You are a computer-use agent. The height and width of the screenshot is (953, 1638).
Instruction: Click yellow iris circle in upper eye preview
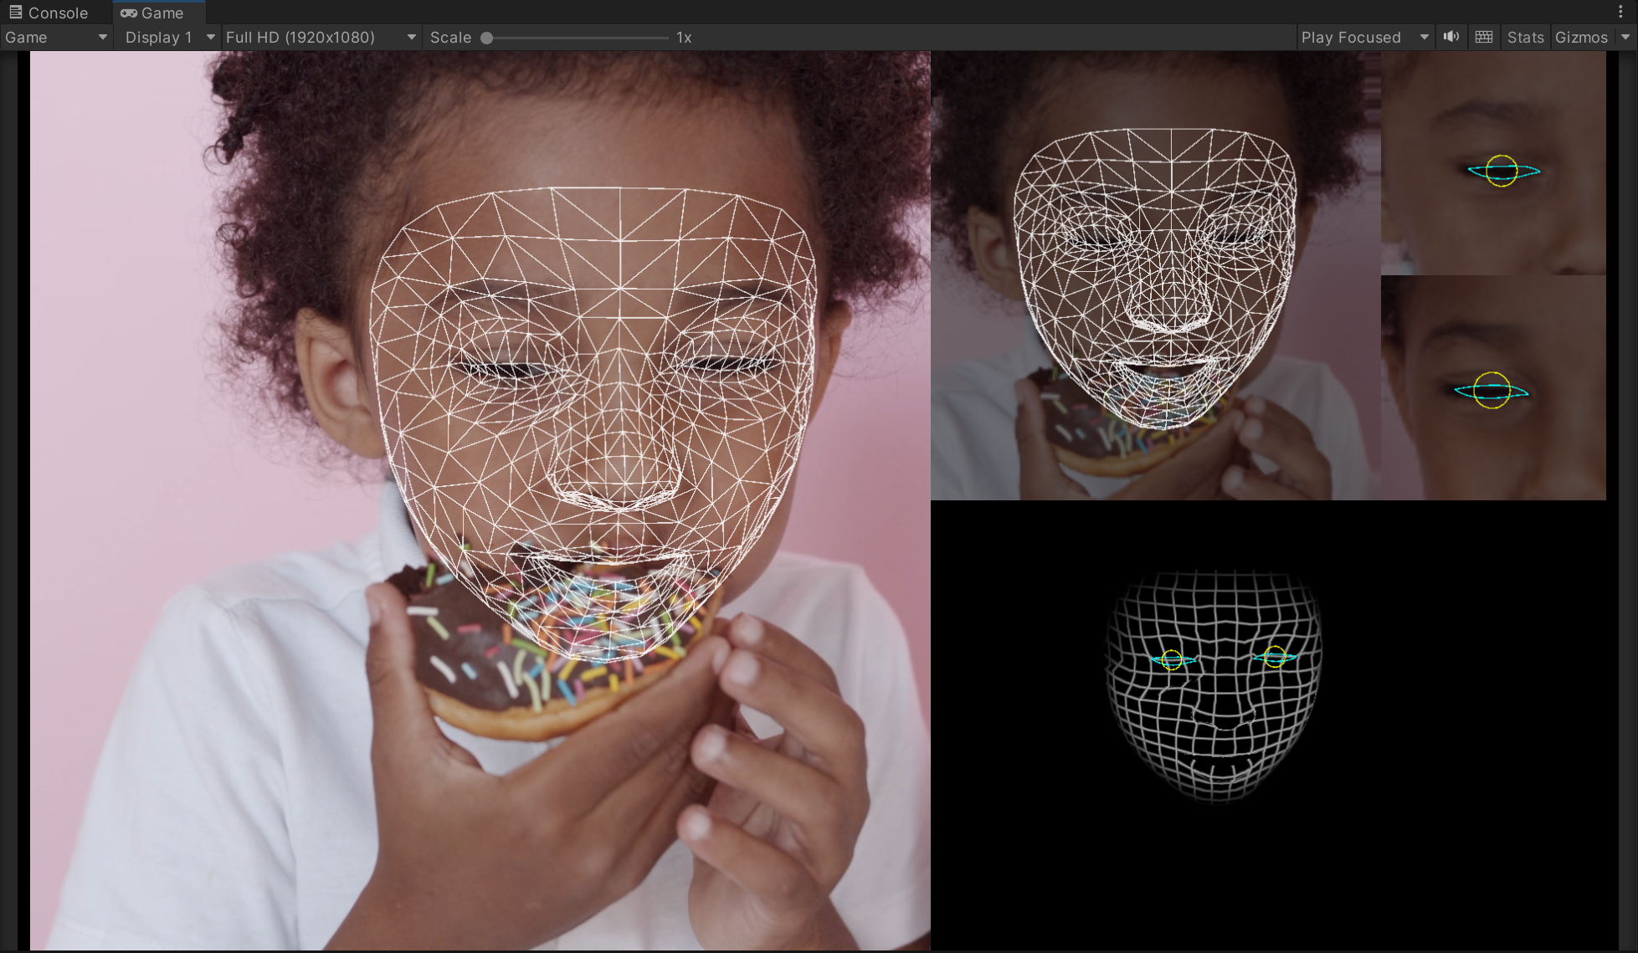click(x=1502, y=171)
